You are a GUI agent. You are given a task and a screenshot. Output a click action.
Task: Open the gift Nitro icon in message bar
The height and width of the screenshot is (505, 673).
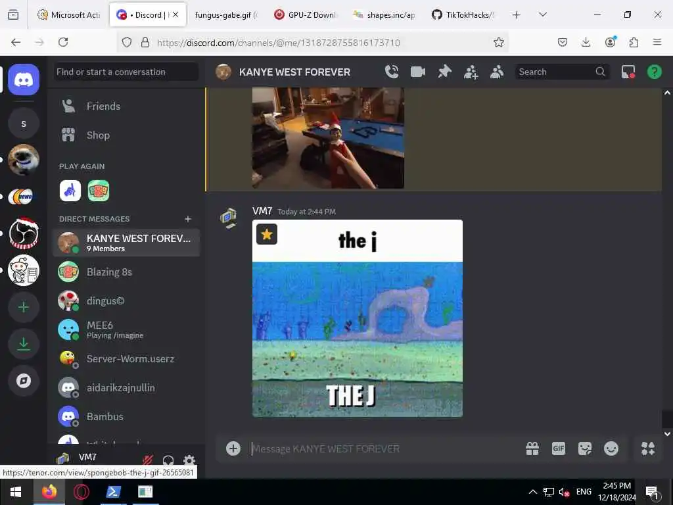[532, 448]
